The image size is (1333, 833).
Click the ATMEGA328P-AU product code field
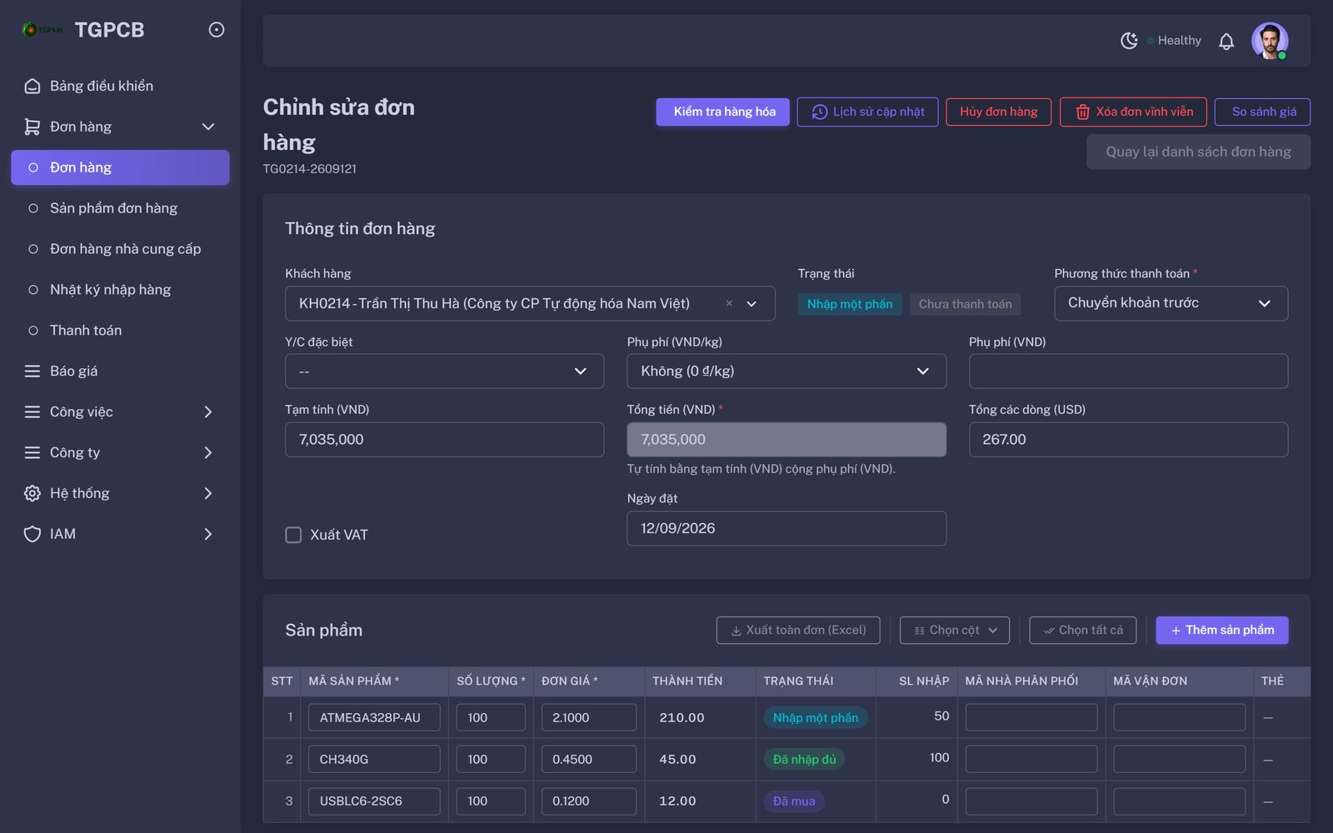374,717
